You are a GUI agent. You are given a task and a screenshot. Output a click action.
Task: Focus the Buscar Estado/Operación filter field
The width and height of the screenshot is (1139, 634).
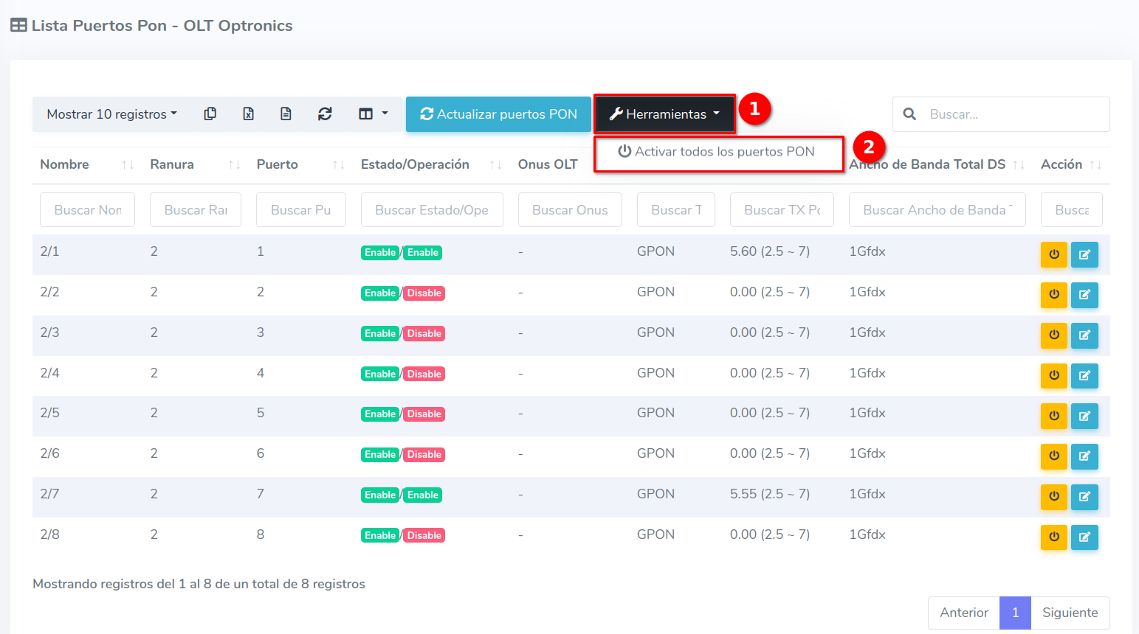[x=432, y=210]
